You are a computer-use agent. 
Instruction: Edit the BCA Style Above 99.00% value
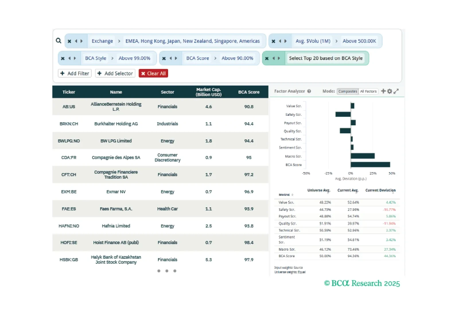tap(134, 58)
